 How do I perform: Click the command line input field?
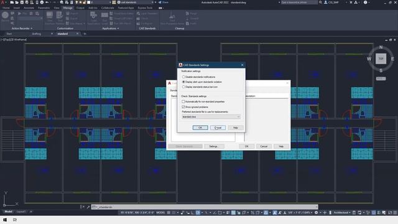[x=205, y=207]
